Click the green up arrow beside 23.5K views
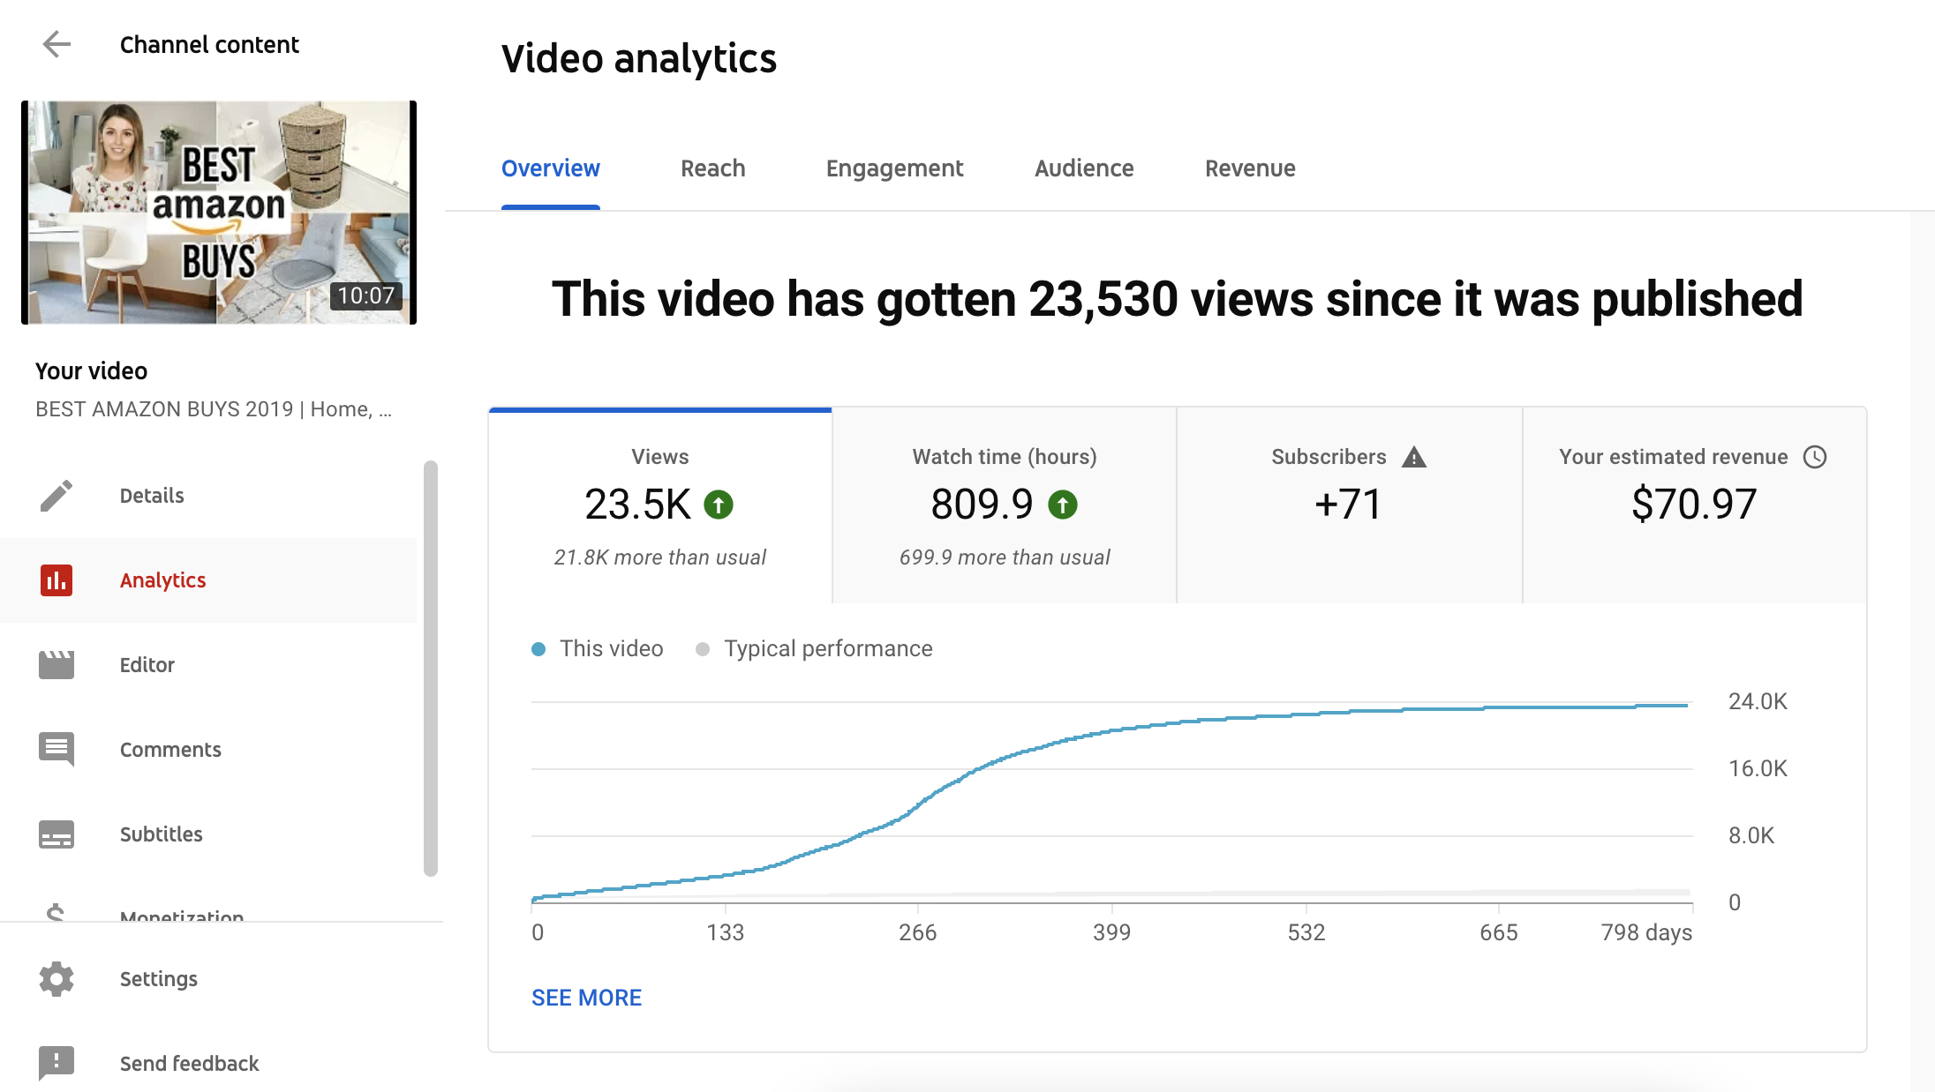Viewport: 1935px width, 1092px height. pos(719,505)
